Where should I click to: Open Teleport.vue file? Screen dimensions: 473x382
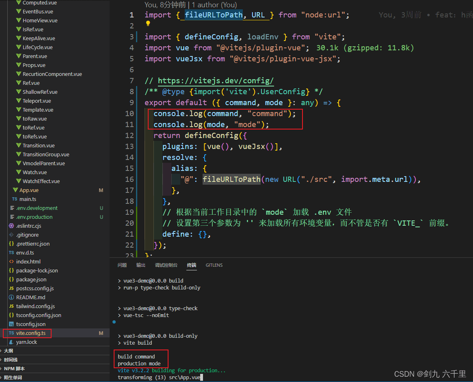pos(37,101)
